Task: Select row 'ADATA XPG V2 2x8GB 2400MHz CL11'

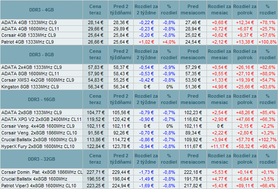Action: [x=139, y=119]
